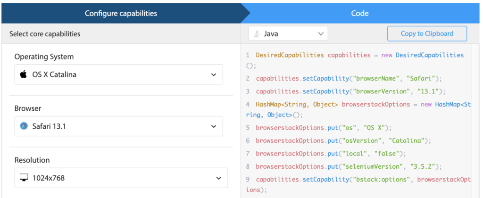Viewport: 483px width, 198px height.
Task: Open the Resolution dropdown showing 1024x768
Action: pyautogui.click(x=121, y=178)
